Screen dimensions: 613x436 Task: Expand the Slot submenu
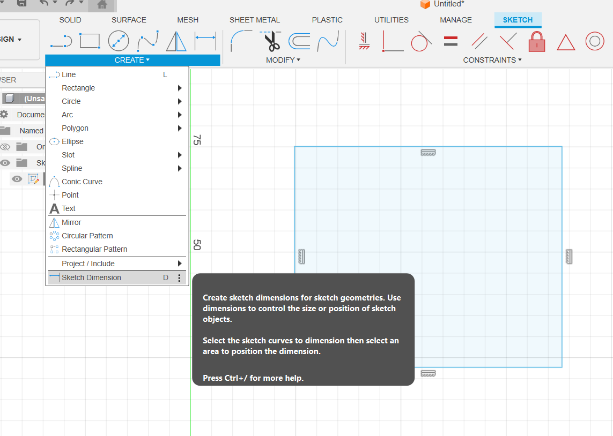click(180, 155)
